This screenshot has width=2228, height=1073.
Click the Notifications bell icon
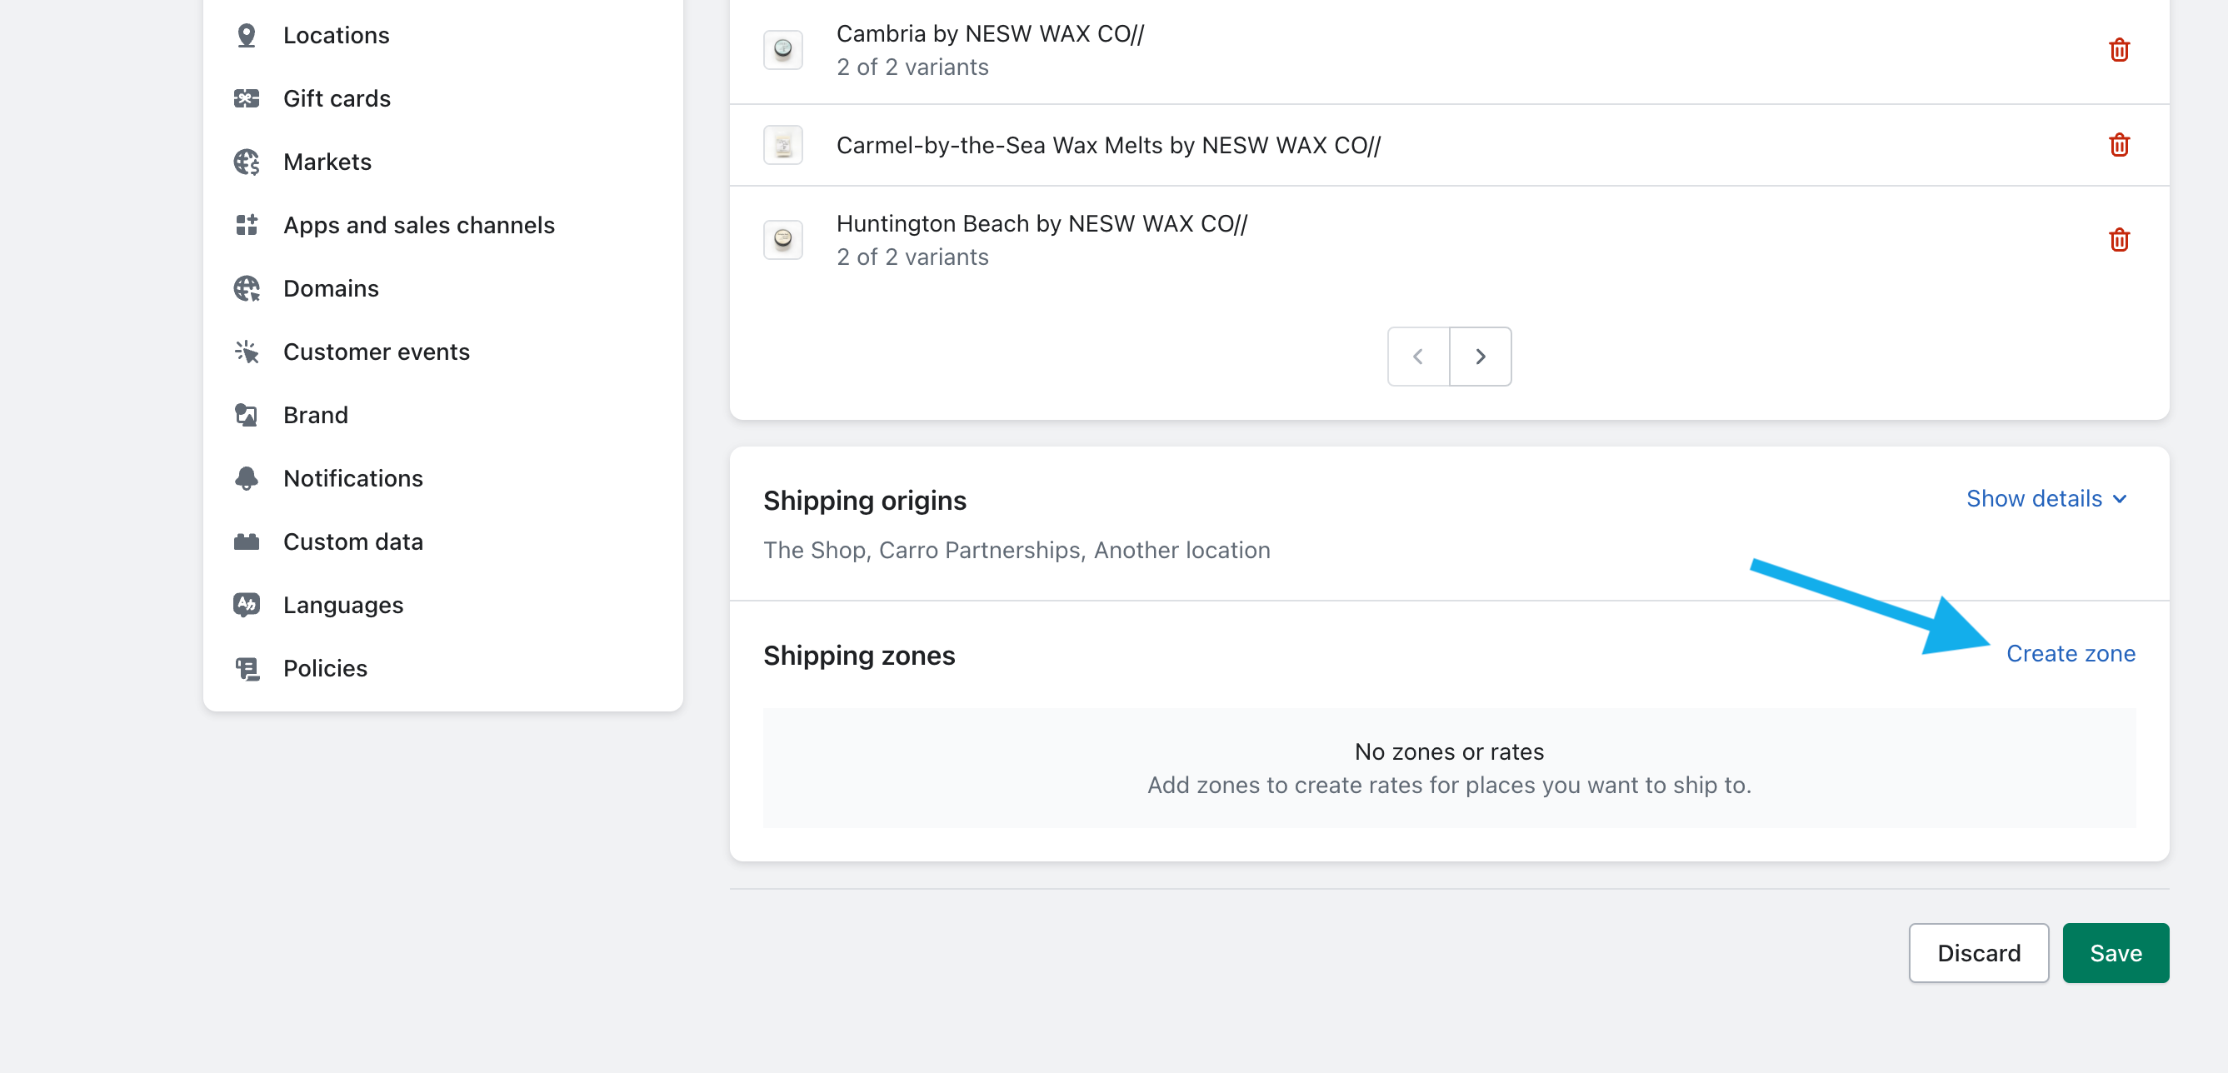point(247,478)
